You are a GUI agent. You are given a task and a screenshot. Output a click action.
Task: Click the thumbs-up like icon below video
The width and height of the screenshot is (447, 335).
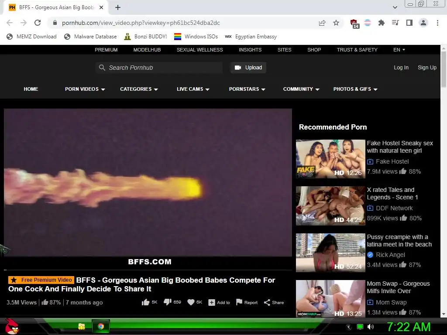coord(145,302)
